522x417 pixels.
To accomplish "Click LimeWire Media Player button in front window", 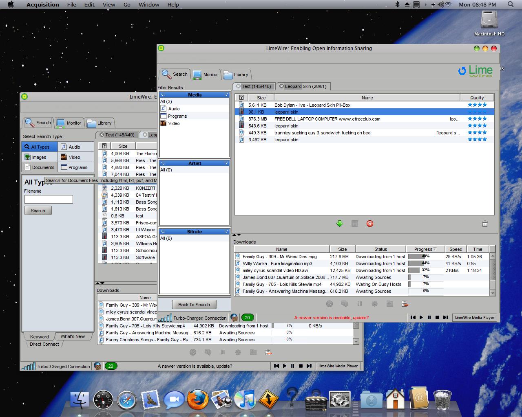I will (x=475, y=318).
